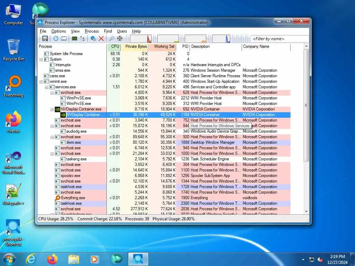
Task: Collapse svchost.exe PID 844 node
Action: (52, 126)
